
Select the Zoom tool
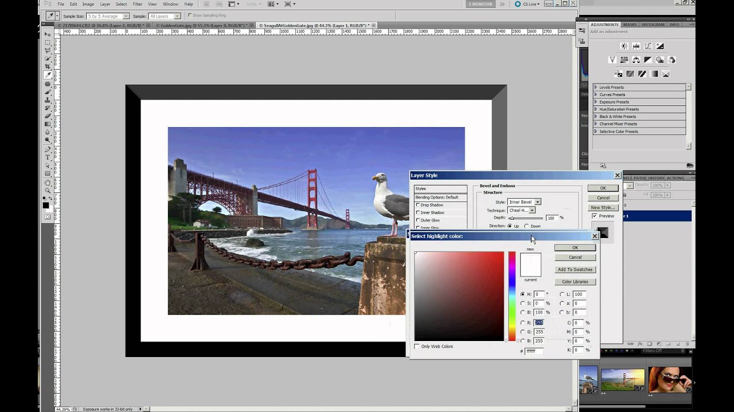pyautogui.click(x=48, y=191)
